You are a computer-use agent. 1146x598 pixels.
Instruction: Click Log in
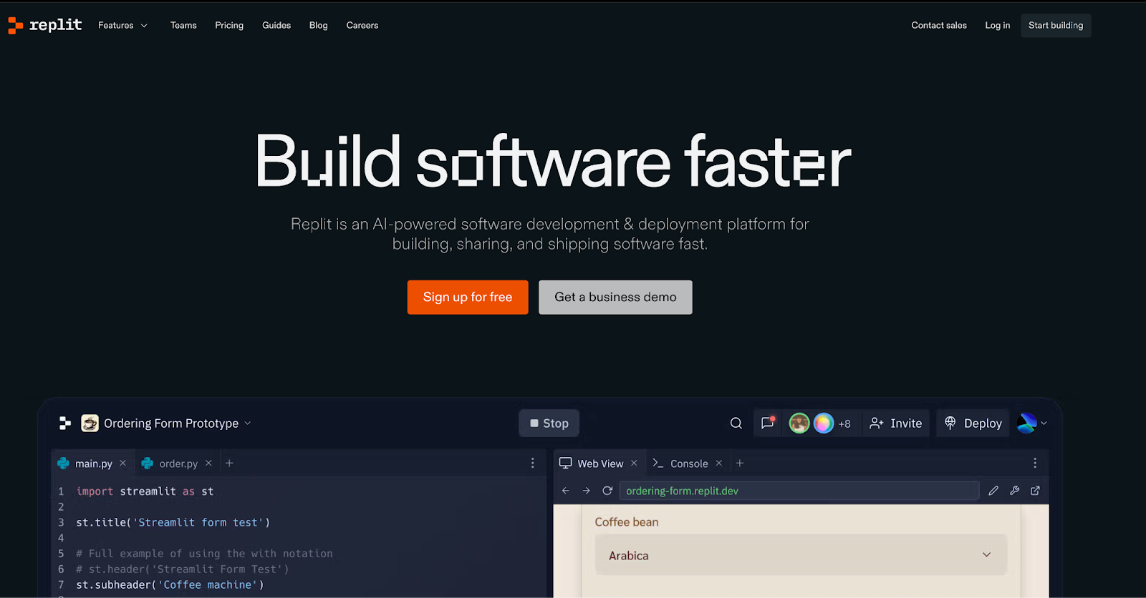(997, 25)
